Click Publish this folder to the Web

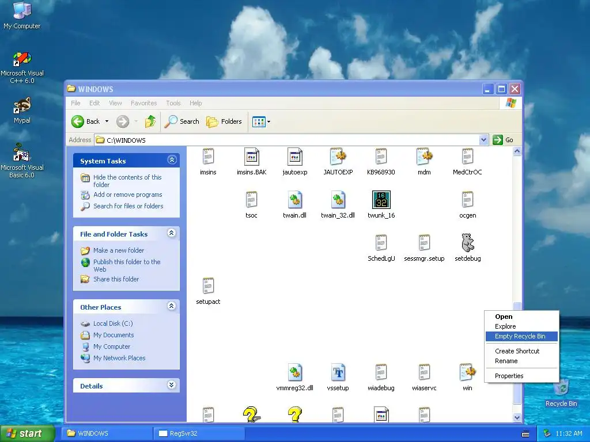(x=127, y=265)
